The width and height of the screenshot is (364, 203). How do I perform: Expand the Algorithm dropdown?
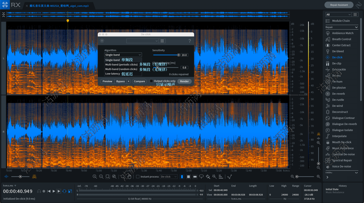pyautogui.click(x=123, y=55)
